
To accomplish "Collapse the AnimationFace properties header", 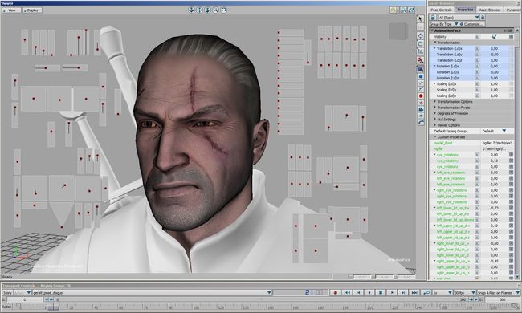I will pyautogui.click(x=432, y=30).
